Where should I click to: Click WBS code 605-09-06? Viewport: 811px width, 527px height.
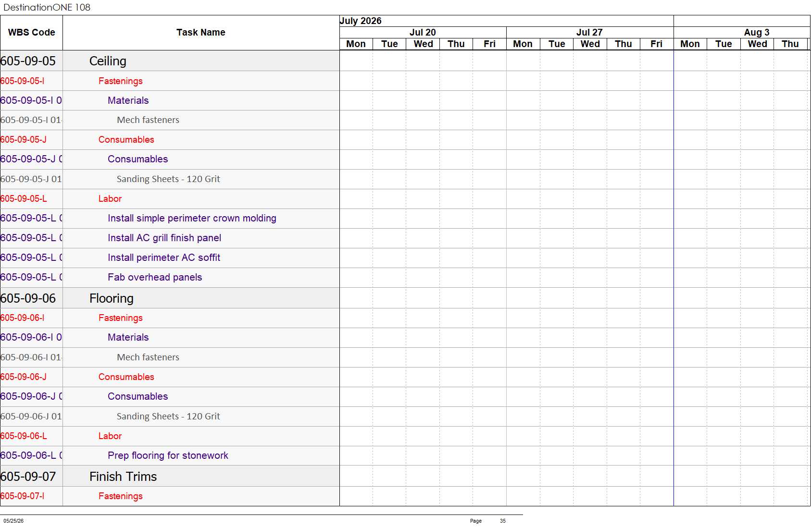(28, 298)
